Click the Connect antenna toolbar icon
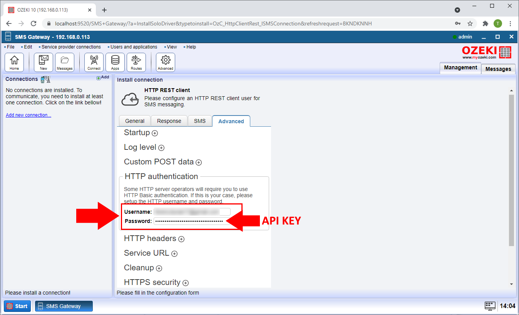Viewport: 519px width, 315px height. 94,62
